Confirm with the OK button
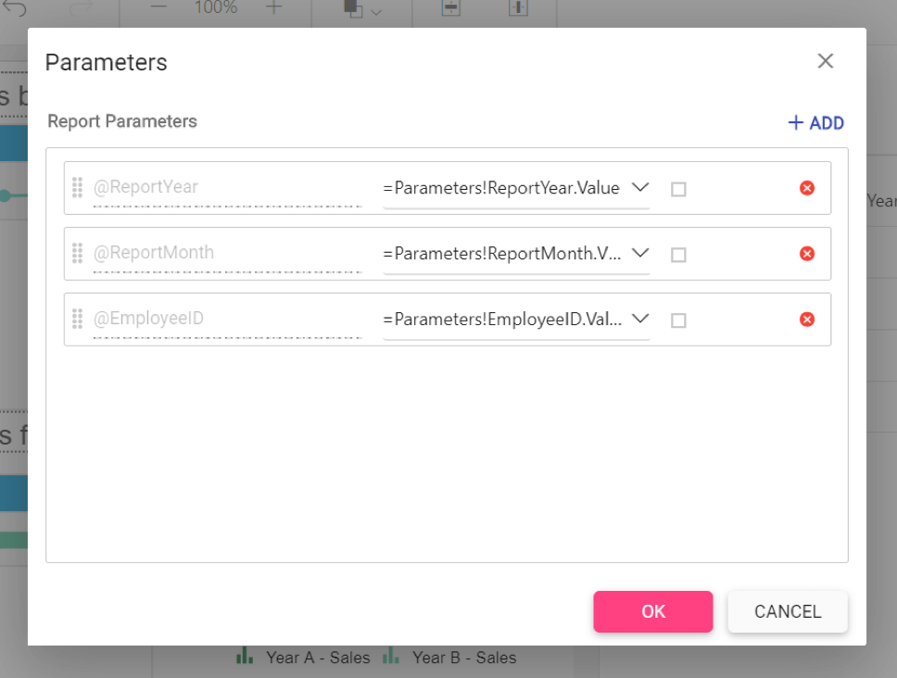 [x=652, y=611]
